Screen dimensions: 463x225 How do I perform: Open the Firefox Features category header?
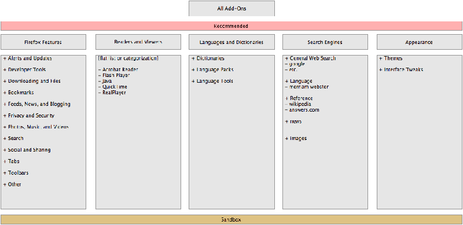pos(43,42)
